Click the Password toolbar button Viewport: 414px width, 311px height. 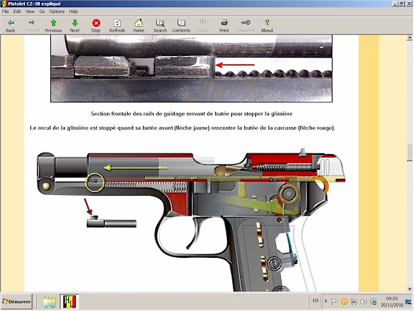pos(246,26)
